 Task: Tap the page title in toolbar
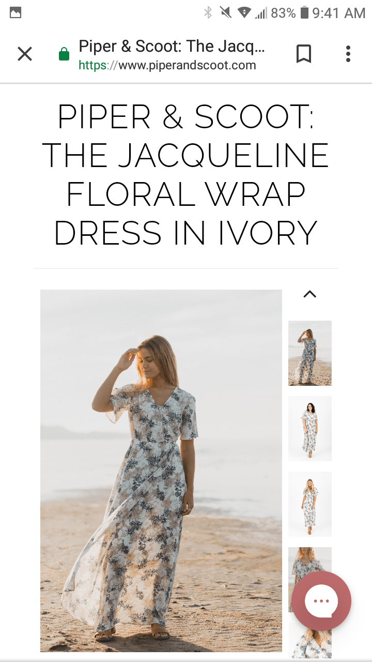172,47
